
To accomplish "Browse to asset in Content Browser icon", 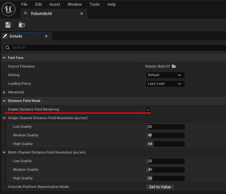I will pyautogui.click(x=22, y=25).
